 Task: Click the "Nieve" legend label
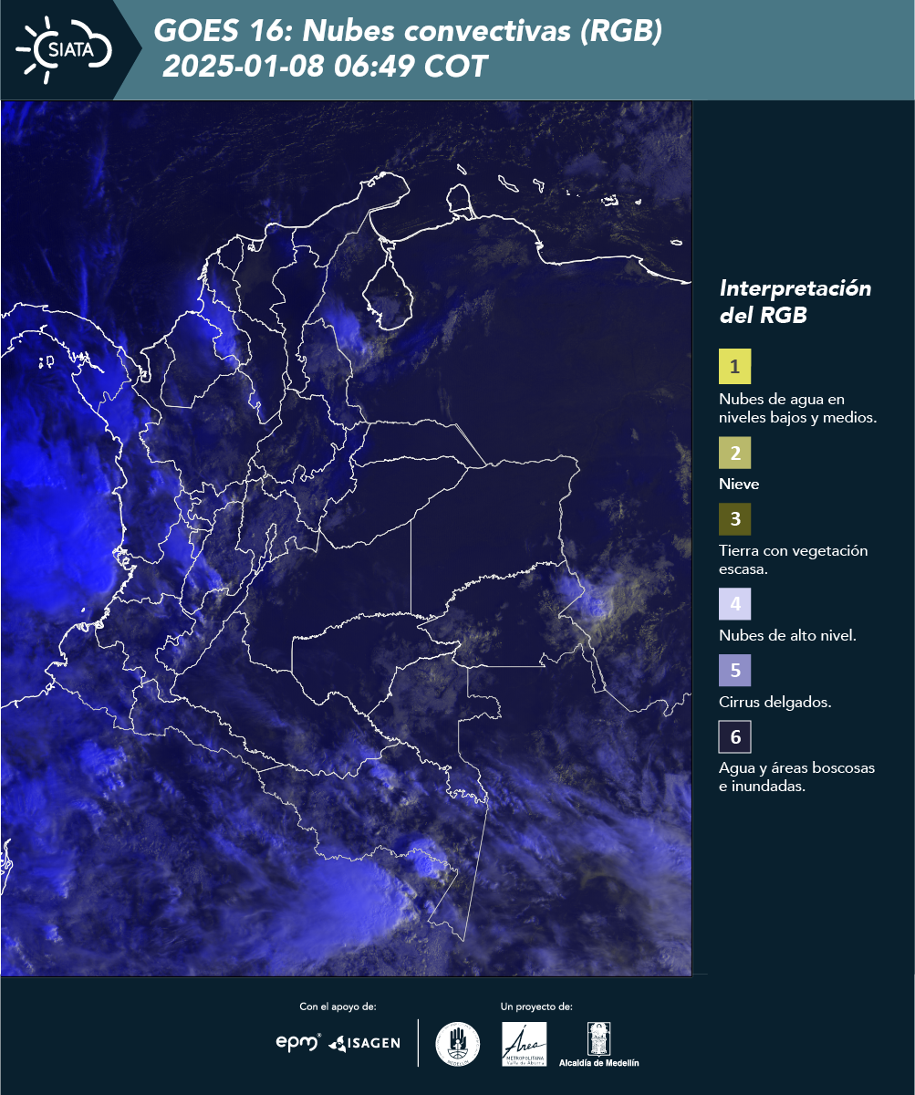(x=739, y=485)
